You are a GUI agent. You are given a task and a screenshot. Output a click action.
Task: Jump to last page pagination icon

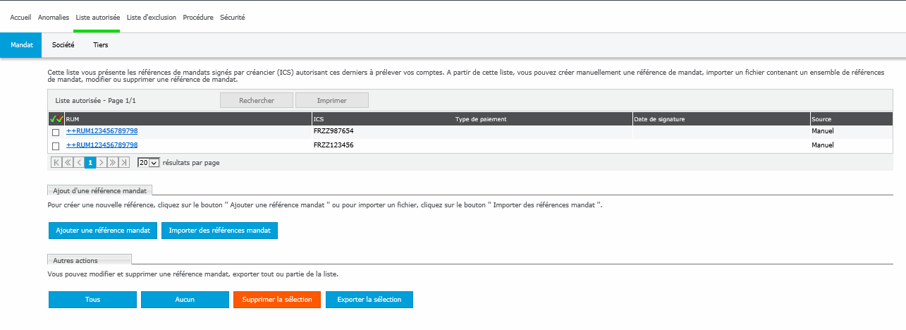pyautogui.click(x=124, y=162)
